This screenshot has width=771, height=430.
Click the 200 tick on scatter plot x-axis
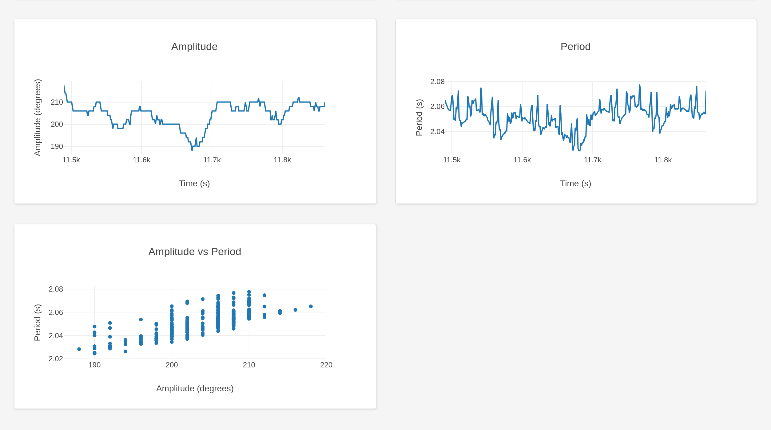[172, 365]
